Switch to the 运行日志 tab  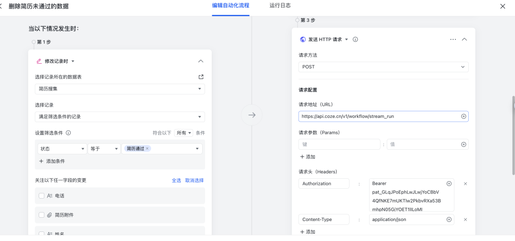280,6
